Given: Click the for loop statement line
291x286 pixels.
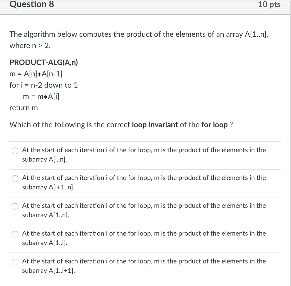Looking at the screenshot, I should coord(44,85).
